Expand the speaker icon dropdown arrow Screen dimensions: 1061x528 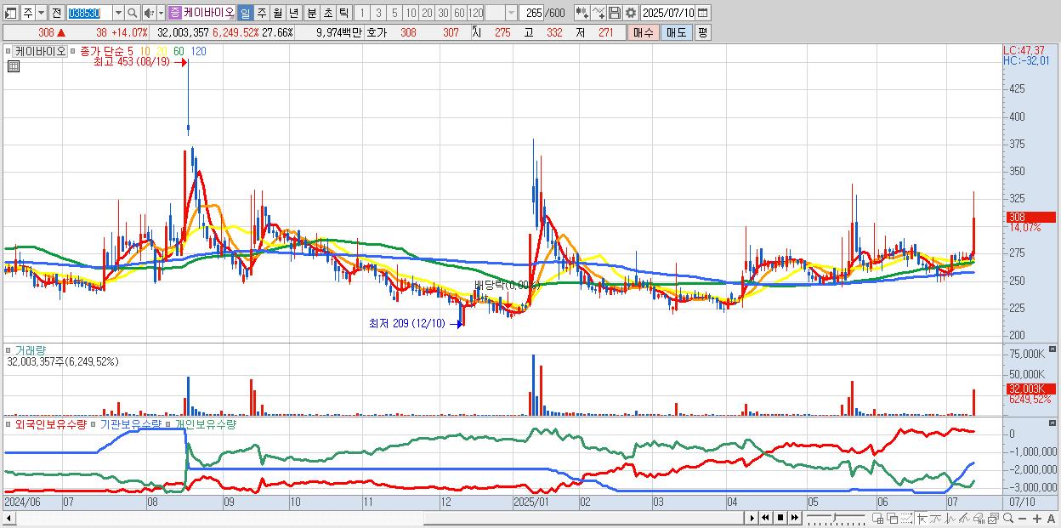(161, 13)
